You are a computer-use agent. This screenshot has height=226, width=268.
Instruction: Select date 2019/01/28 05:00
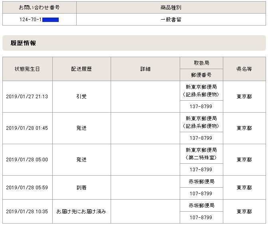coord(27,160)
